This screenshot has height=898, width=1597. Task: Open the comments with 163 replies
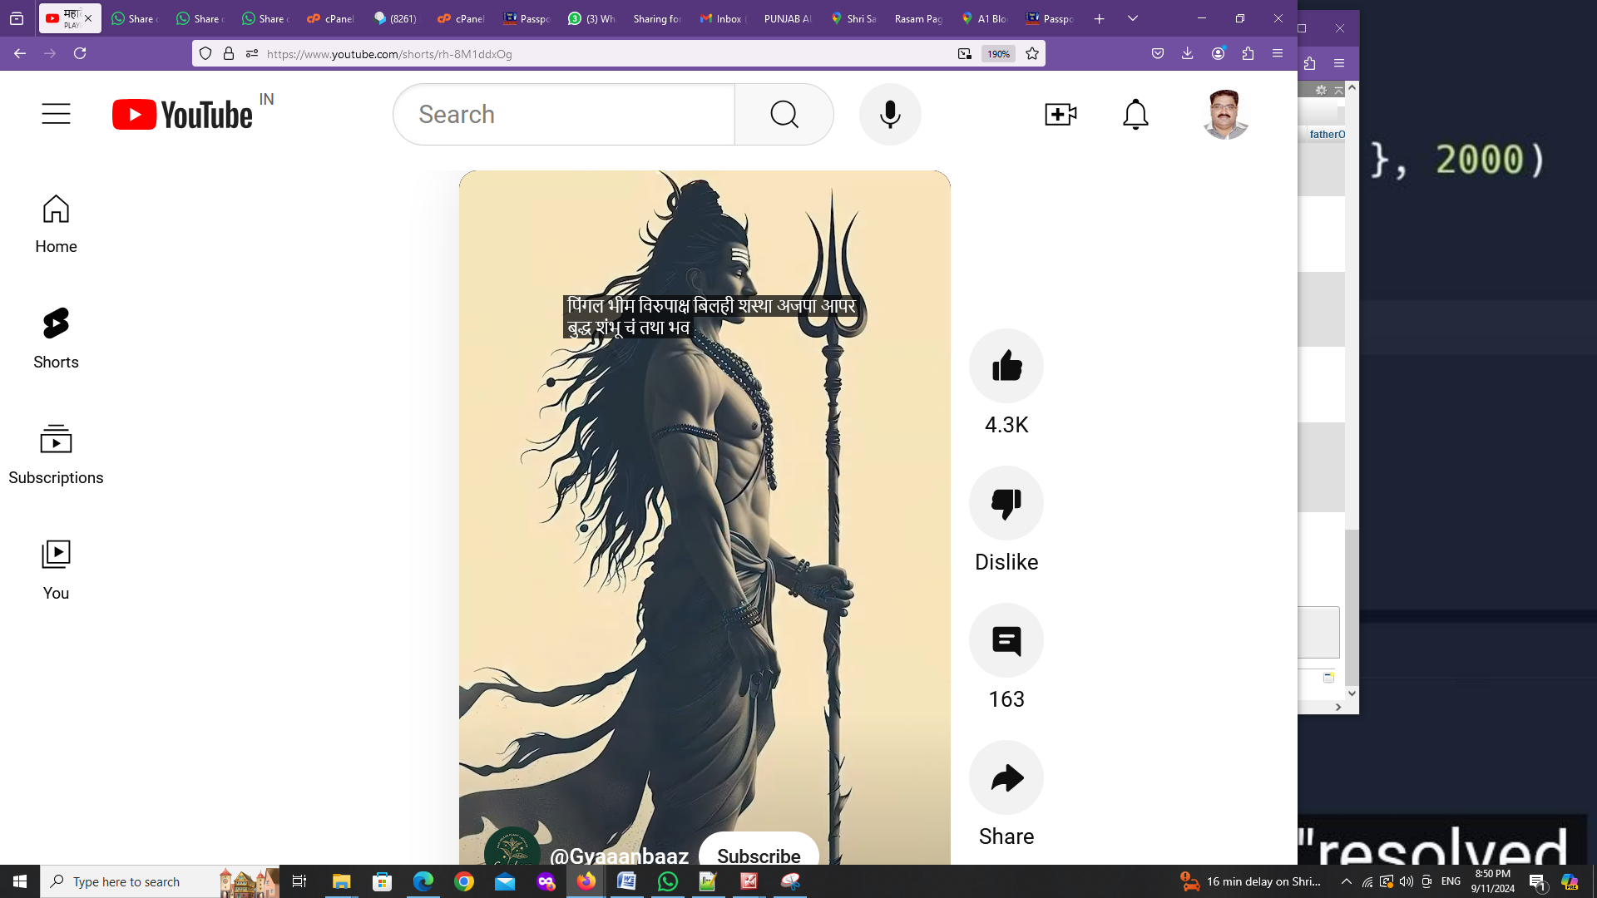[1006, 640]
